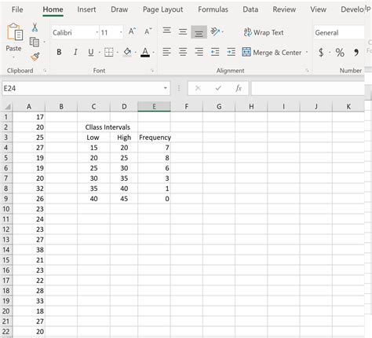Toggle the active Bottom Align button

[199, 32]
